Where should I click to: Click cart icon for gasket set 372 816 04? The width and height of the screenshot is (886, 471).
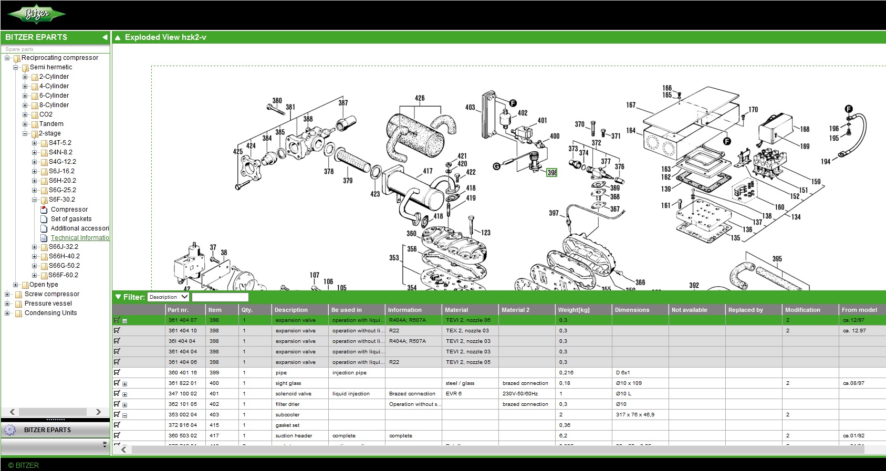tap(117, 425)
